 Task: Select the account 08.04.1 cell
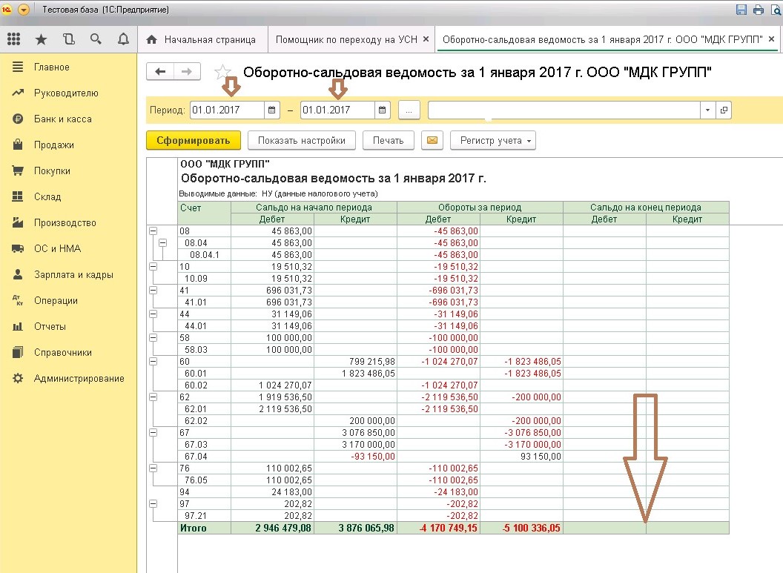[x=204, y=254]
